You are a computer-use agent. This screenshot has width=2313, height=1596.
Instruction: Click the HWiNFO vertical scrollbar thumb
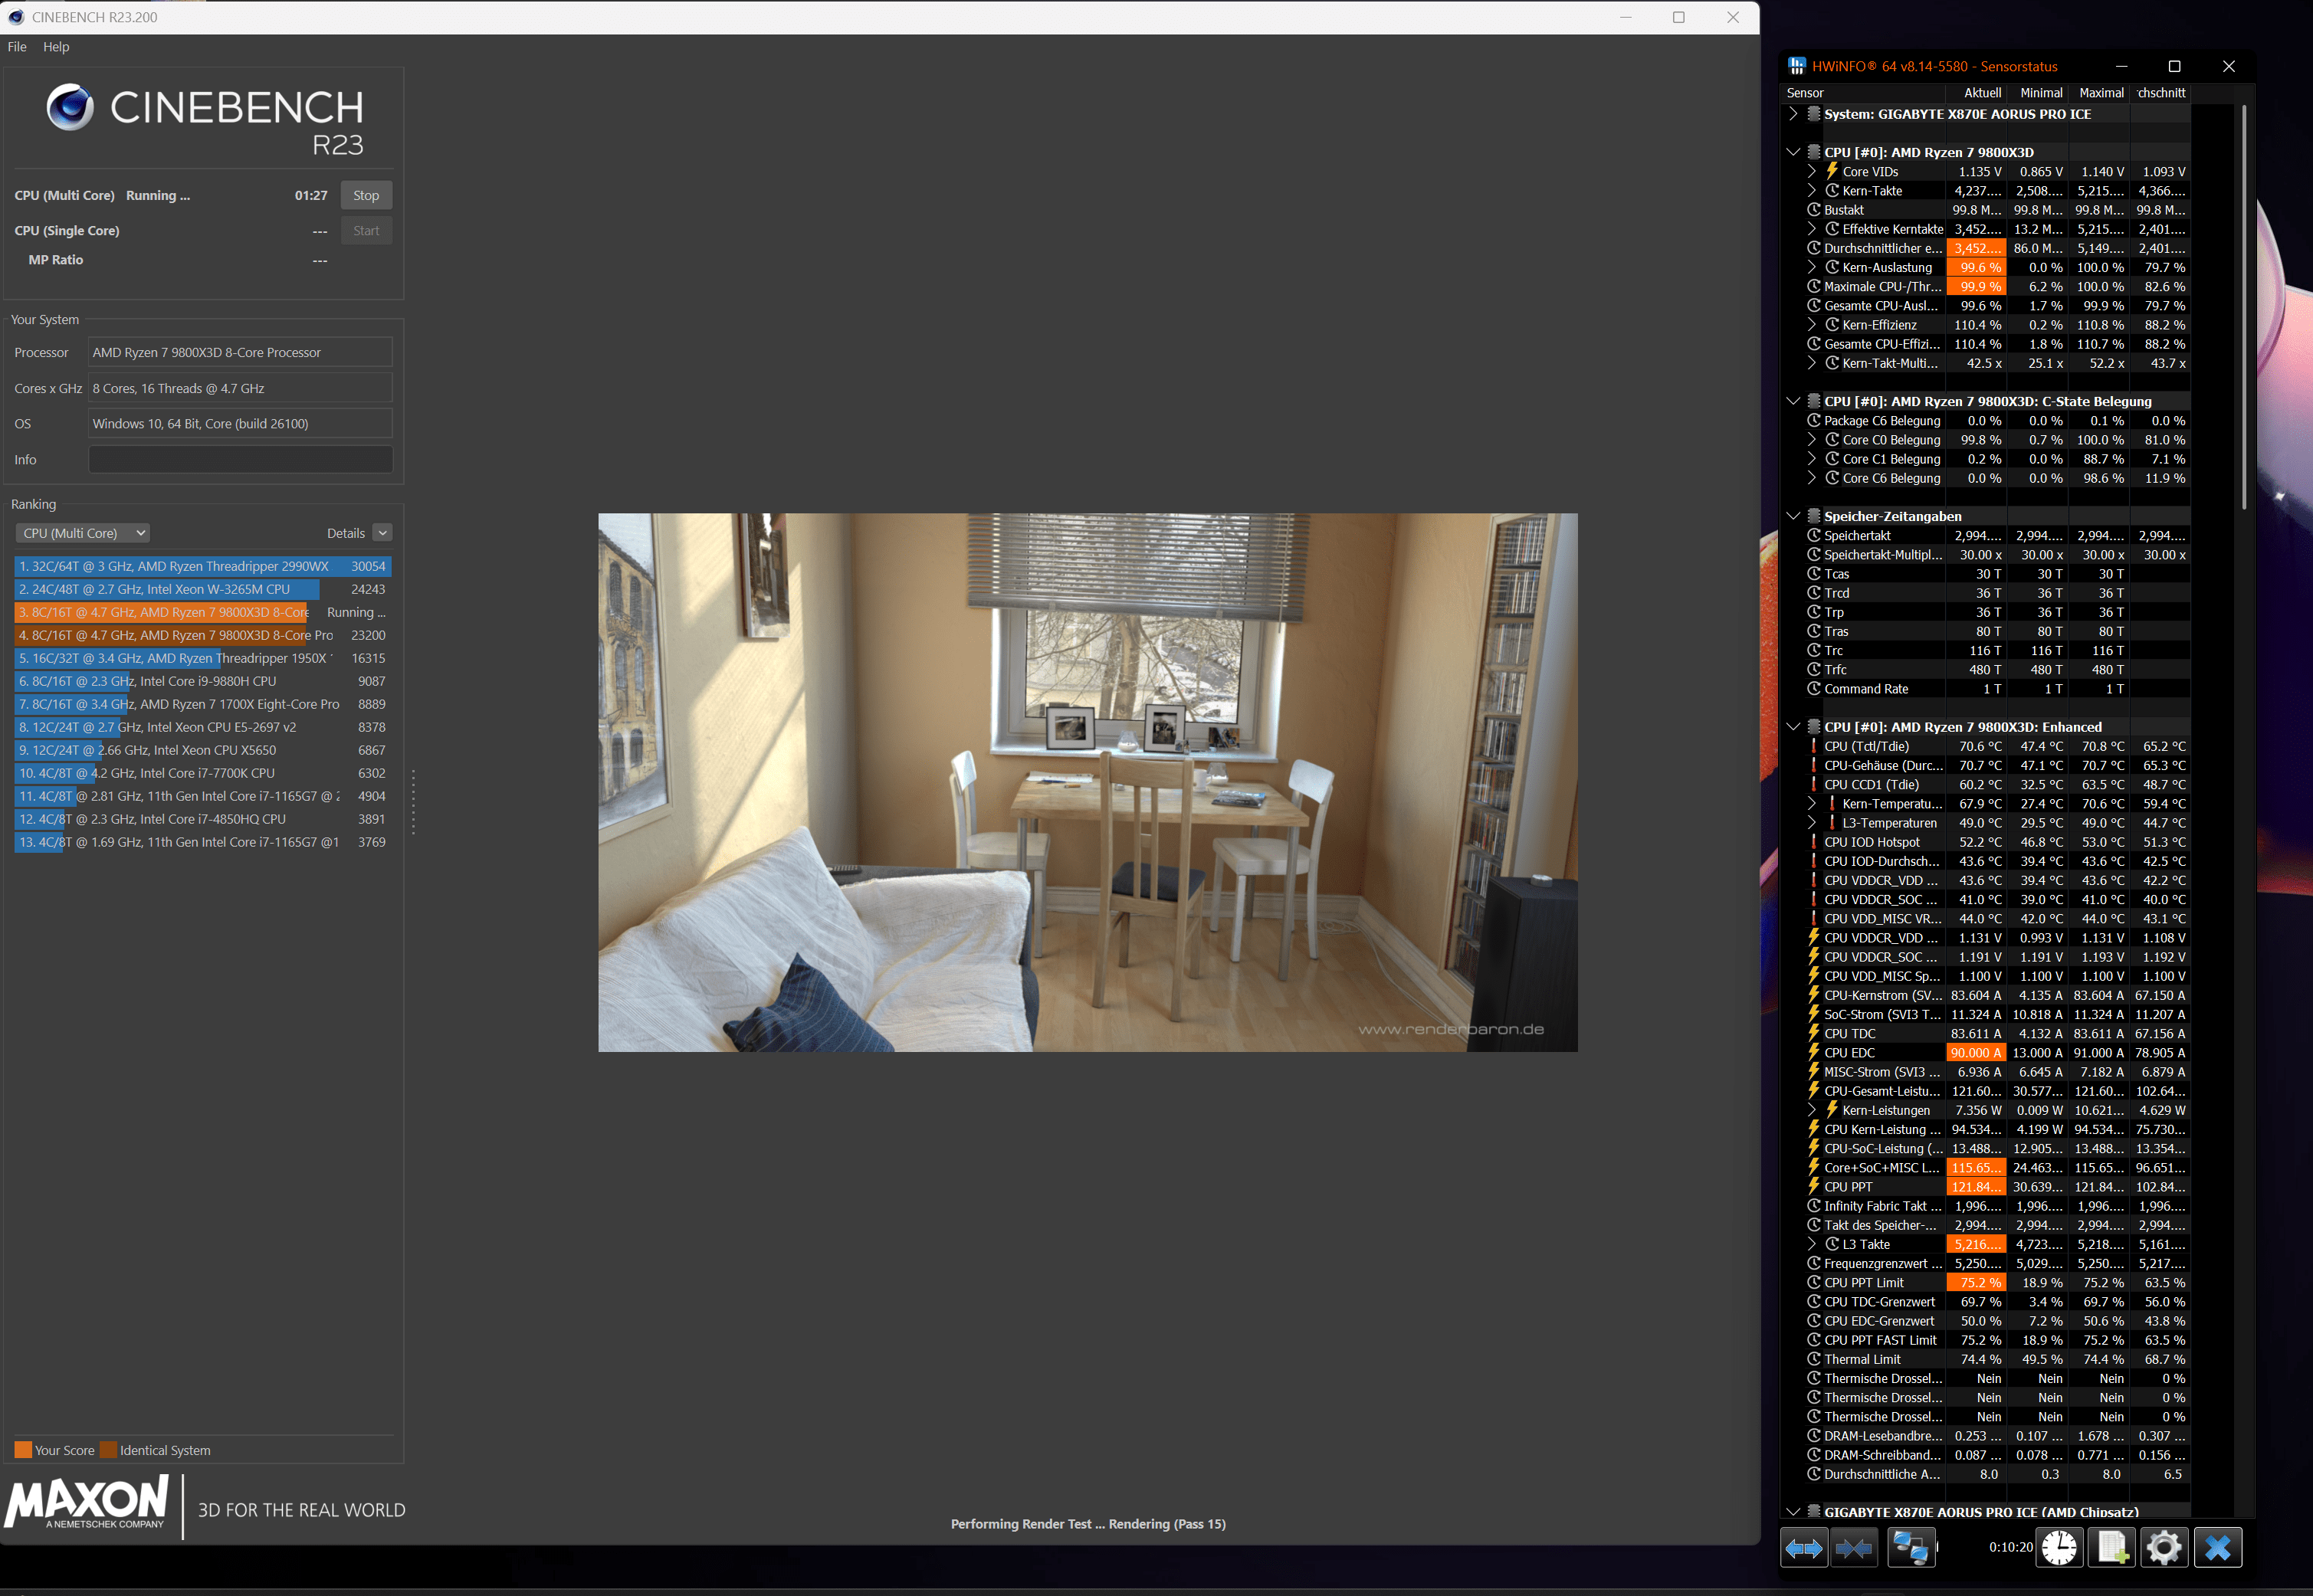2244,307
